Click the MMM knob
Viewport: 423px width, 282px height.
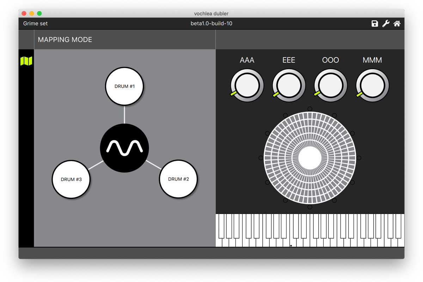point(372,85)
